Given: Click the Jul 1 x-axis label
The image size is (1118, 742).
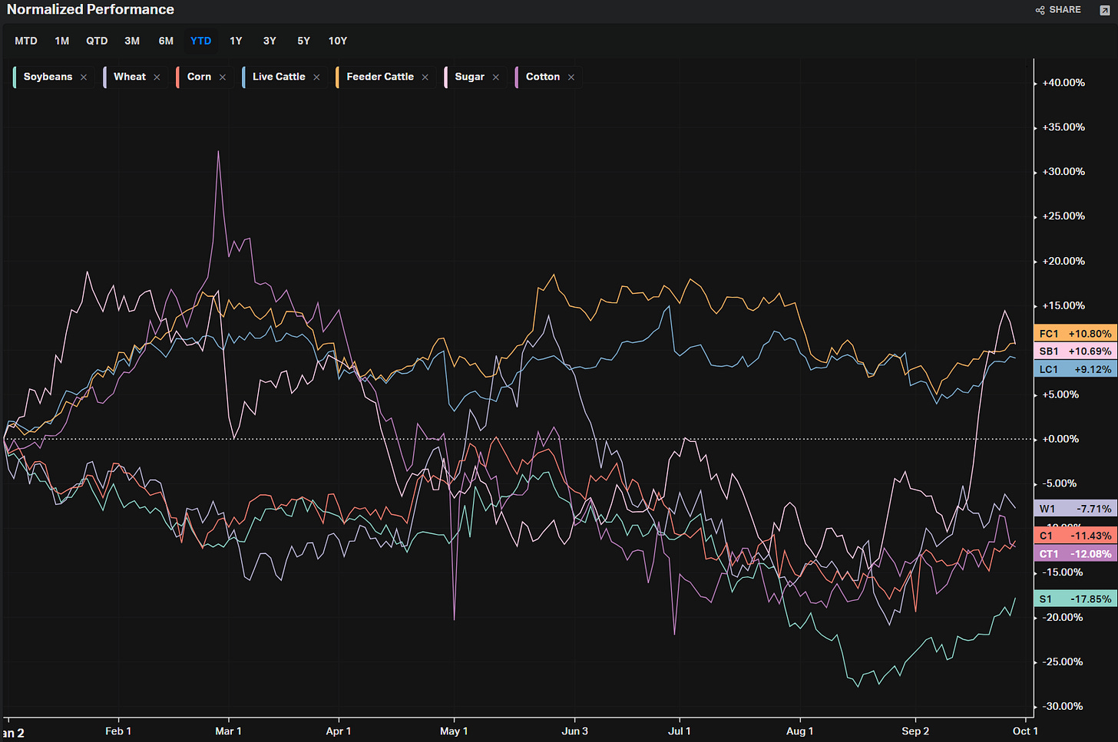Looking at the screenshot, I should pyautogui.click(x=680, y=731).
